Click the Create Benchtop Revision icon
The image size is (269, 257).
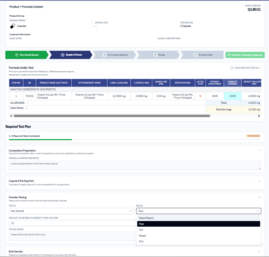click(232, 68)
